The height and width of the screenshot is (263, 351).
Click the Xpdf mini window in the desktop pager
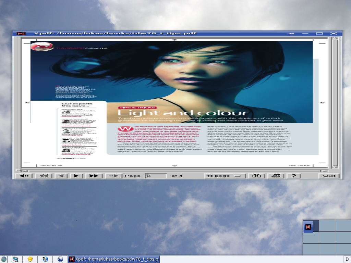308,227
